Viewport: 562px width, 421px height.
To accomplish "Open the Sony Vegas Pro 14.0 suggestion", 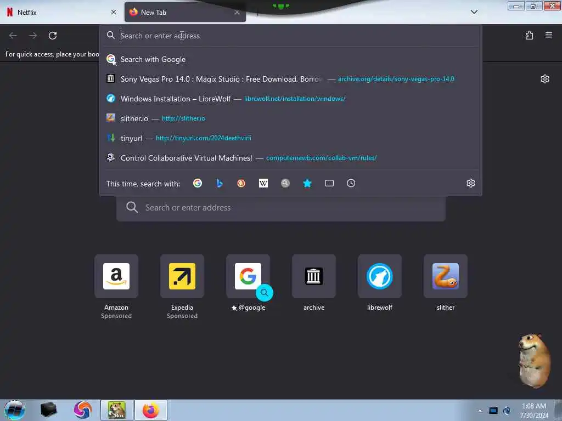I will coord(290,79).
